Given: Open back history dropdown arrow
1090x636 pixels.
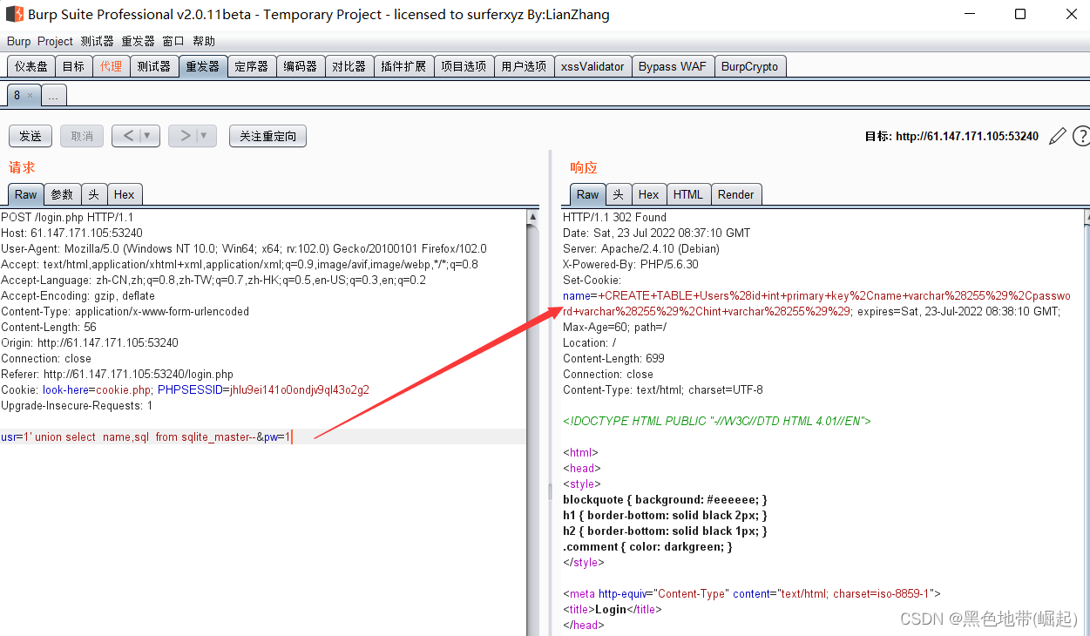Looking at the screenshot, I should (149, 136).
